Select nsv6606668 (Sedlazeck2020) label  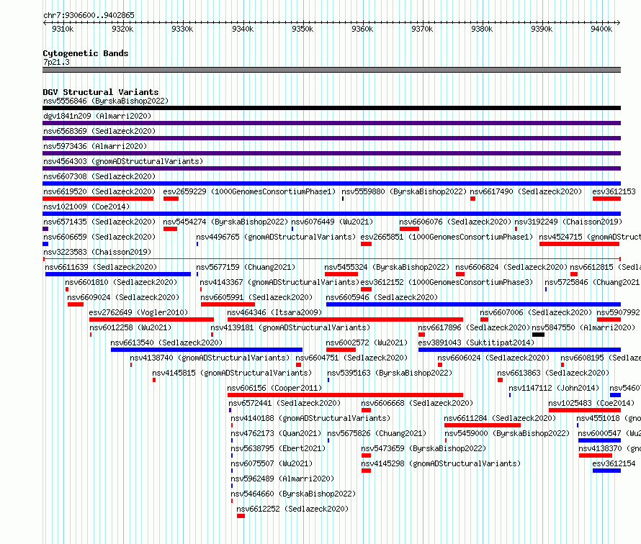point(417,403)
